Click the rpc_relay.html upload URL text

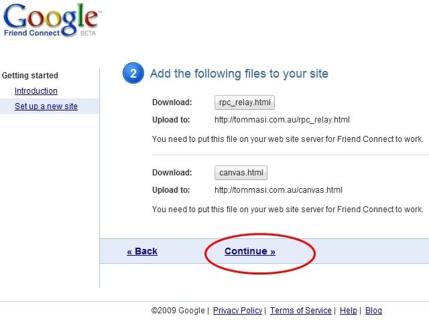(282, 121)
